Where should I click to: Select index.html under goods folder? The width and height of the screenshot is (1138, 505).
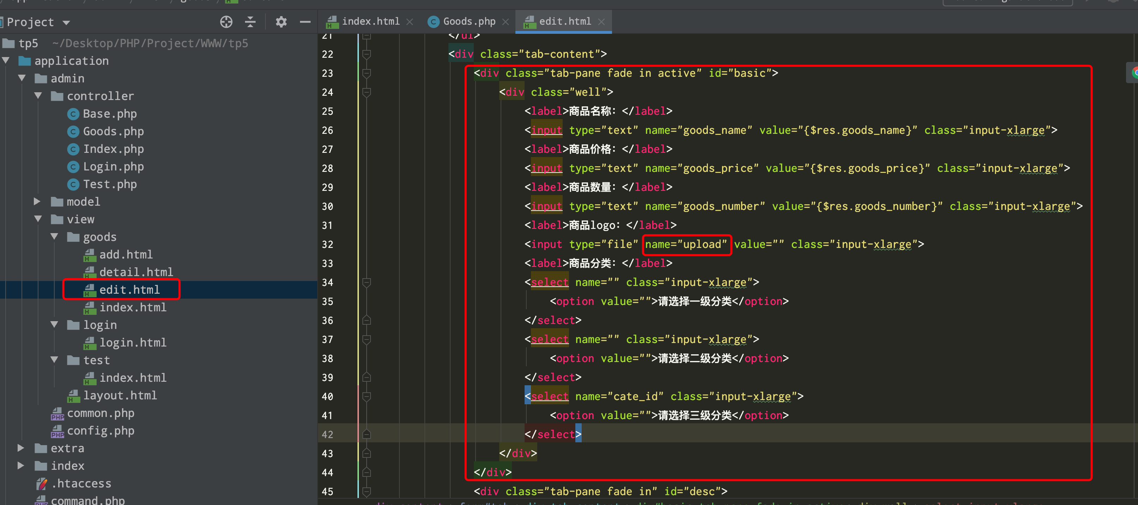click(133, 307)
